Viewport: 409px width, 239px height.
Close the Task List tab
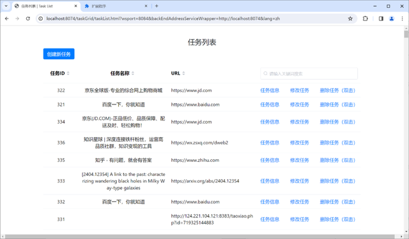point(75,6)
